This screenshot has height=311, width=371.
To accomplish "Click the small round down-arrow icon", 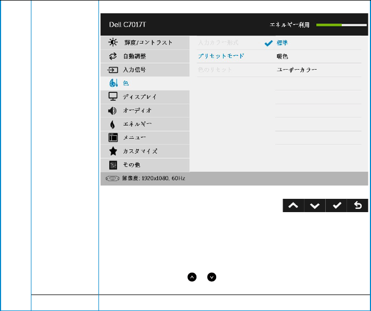I will point(212,277).
